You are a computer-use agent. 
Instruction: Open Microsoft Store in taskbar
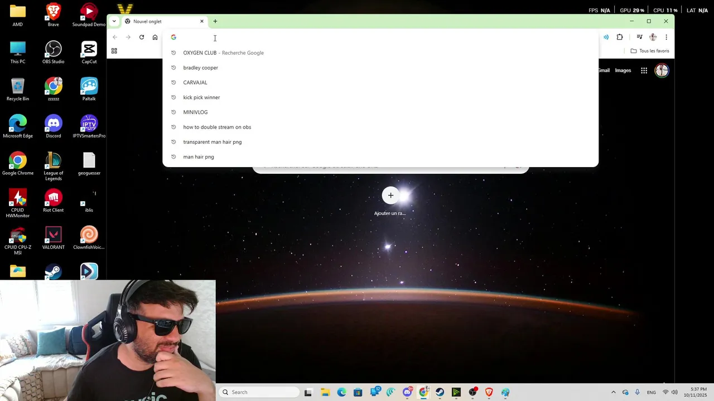tap(358, 392)
